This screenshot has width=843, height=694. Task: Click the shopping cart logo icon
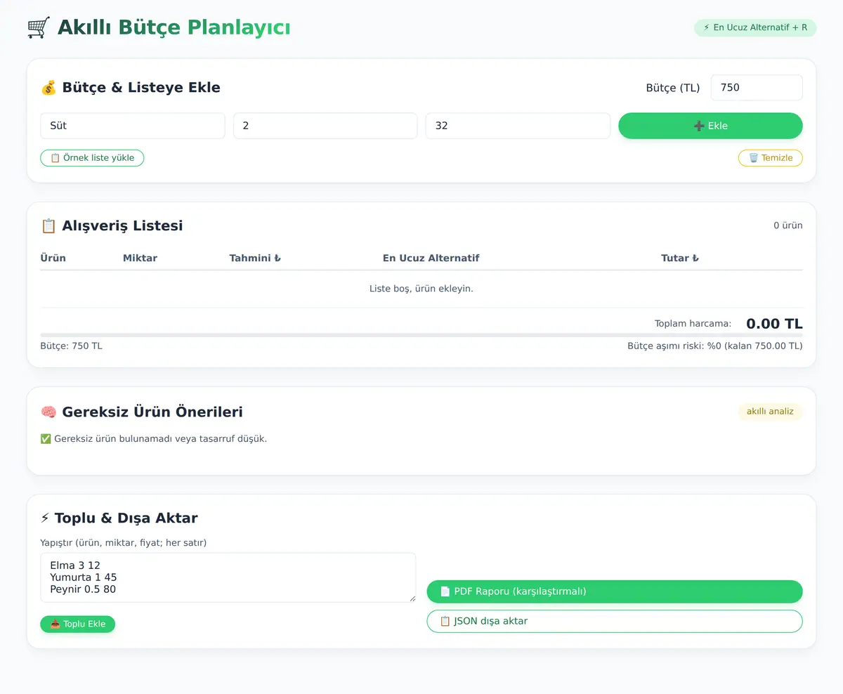[39, 28]
